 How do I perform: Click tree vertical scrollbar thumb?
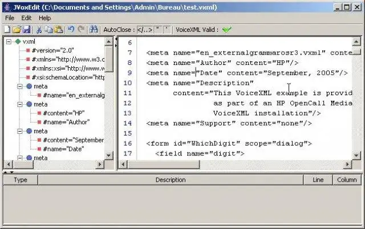pyautogui.click(x=109, y=59)
